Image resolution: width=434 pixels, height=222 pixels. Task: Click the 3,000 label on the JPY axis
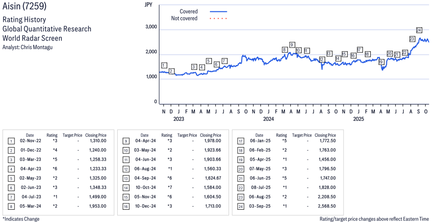pyautogui.click(x=150, y=27)
